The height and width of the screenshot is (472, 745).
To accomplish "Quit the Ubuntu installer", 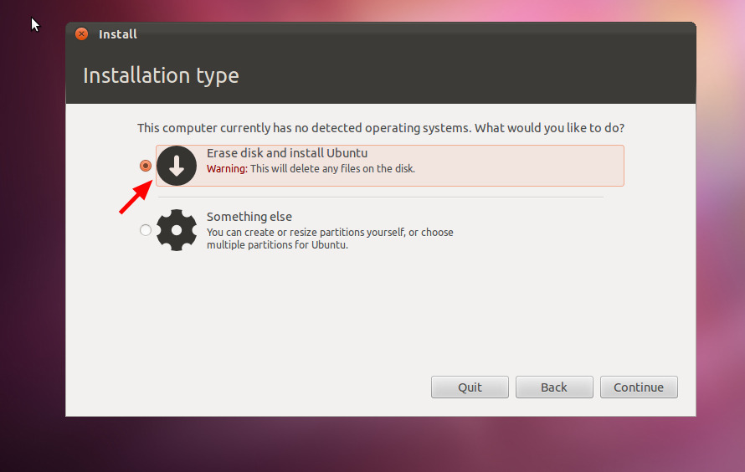I will click(x=470, y=387).
